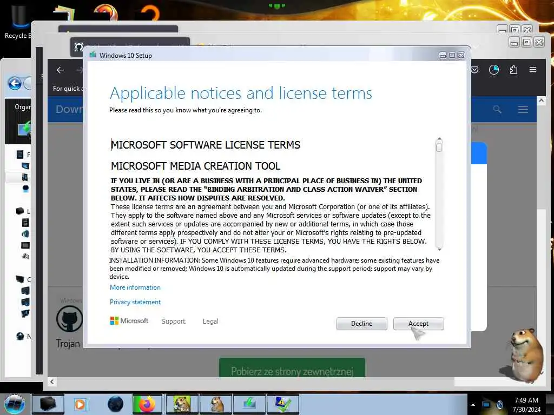Click the license text scroll up arrow
Image resolution: width=554 pixels, height=415 pixels.
click(x=439, y=139)
